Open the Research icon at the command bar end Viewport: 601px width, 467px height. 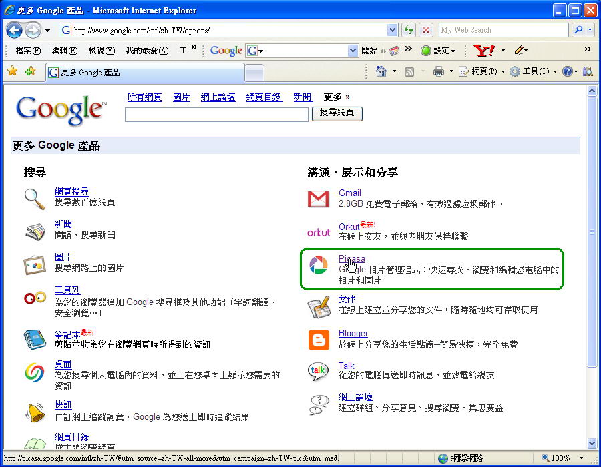pyautogui.click(x=588, y=71)
